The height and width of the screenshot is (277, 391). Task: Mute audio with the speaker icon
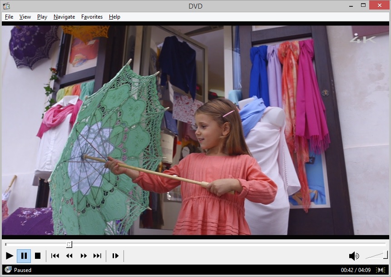pos(354,256)
